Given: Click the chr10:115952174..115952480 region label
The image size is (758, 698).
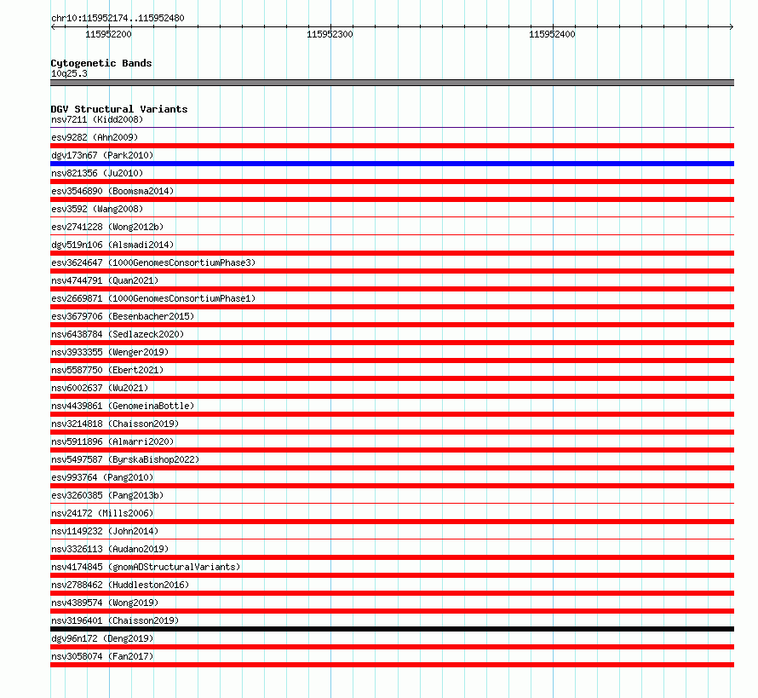Looking at the screenshot, I should click(118, 19).
